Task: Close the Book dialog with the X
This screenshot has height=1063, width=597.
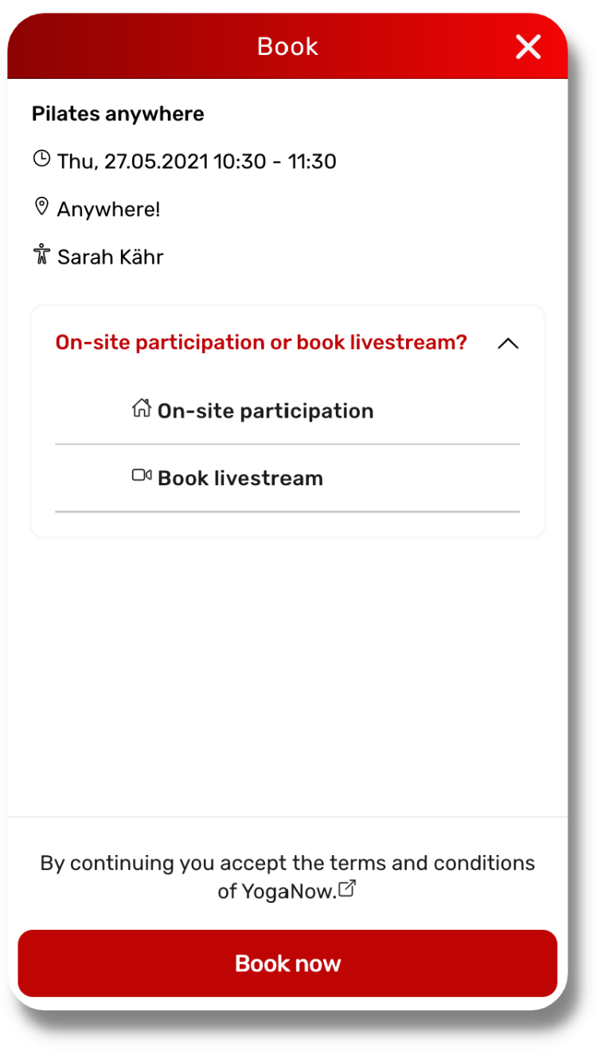Action: click(529, 47)
